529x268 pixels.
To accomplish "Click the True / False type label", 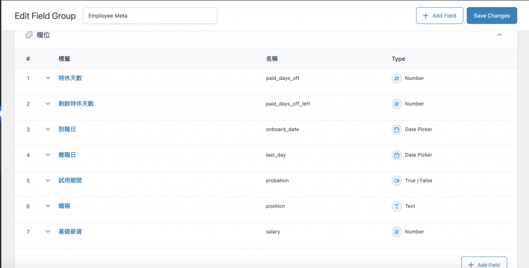I will click(x=418, y=180).
